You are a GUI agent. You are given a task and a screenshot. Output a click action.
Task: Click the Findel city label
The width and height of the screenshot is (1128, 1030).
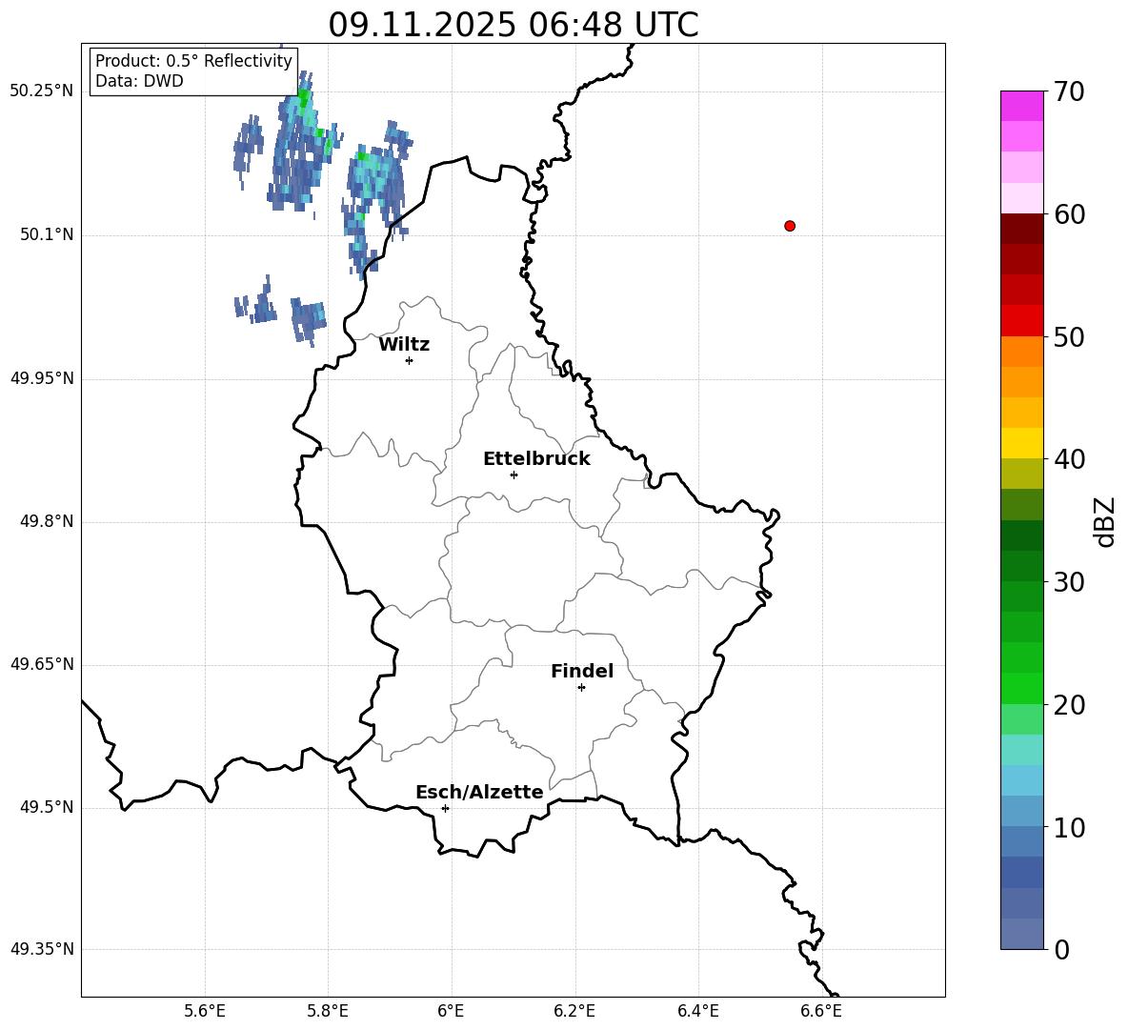pyautogui.click(x=582, y=671)
